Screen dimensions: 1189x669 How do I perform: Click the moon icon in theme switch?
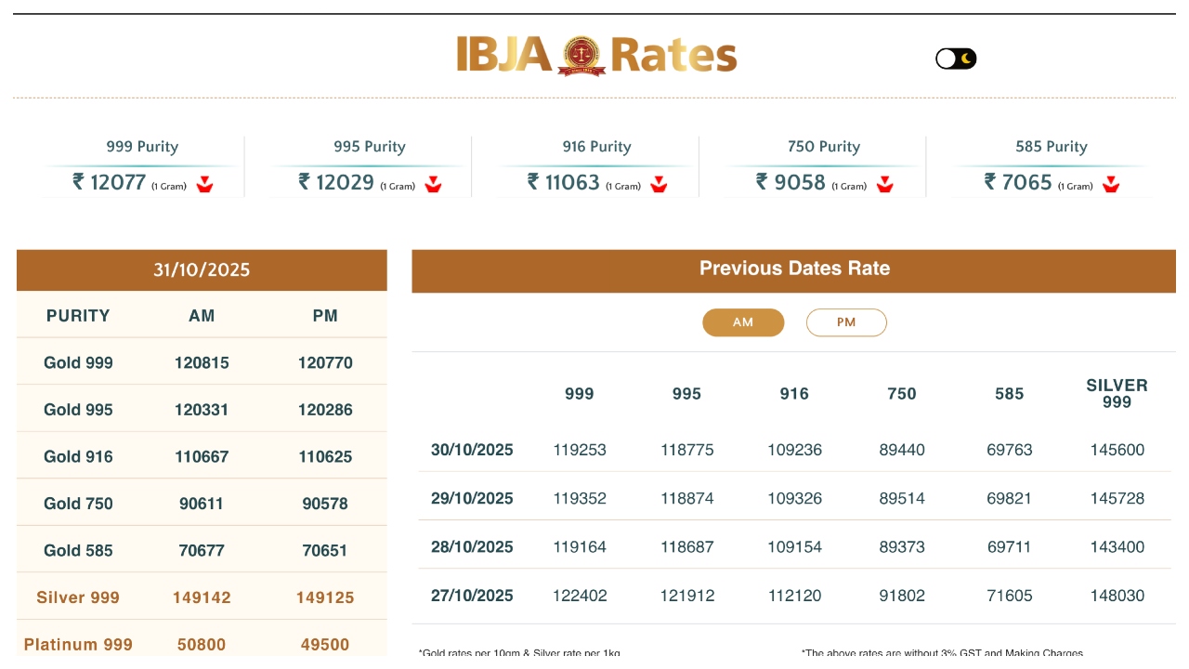(967, 59)
